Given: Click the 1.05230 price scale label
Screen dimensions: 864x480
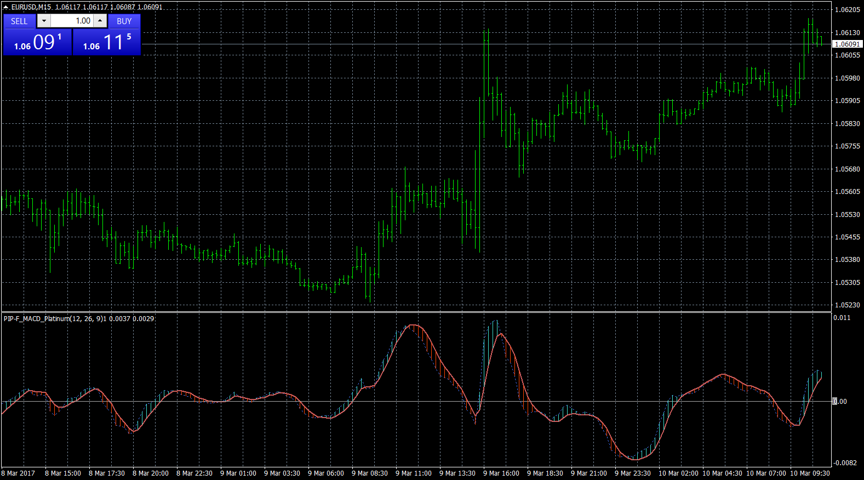Looking at the screenshot, I should click(x=847, y=305).
